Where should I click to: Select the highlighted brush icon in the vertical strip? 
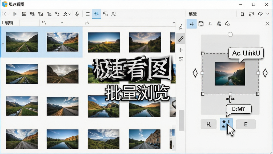181,39
